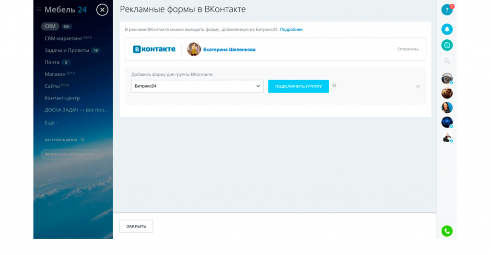
Task: Click the gear icon next to Настроить меню
Action: pyautogui.click(x=82, y=140)
